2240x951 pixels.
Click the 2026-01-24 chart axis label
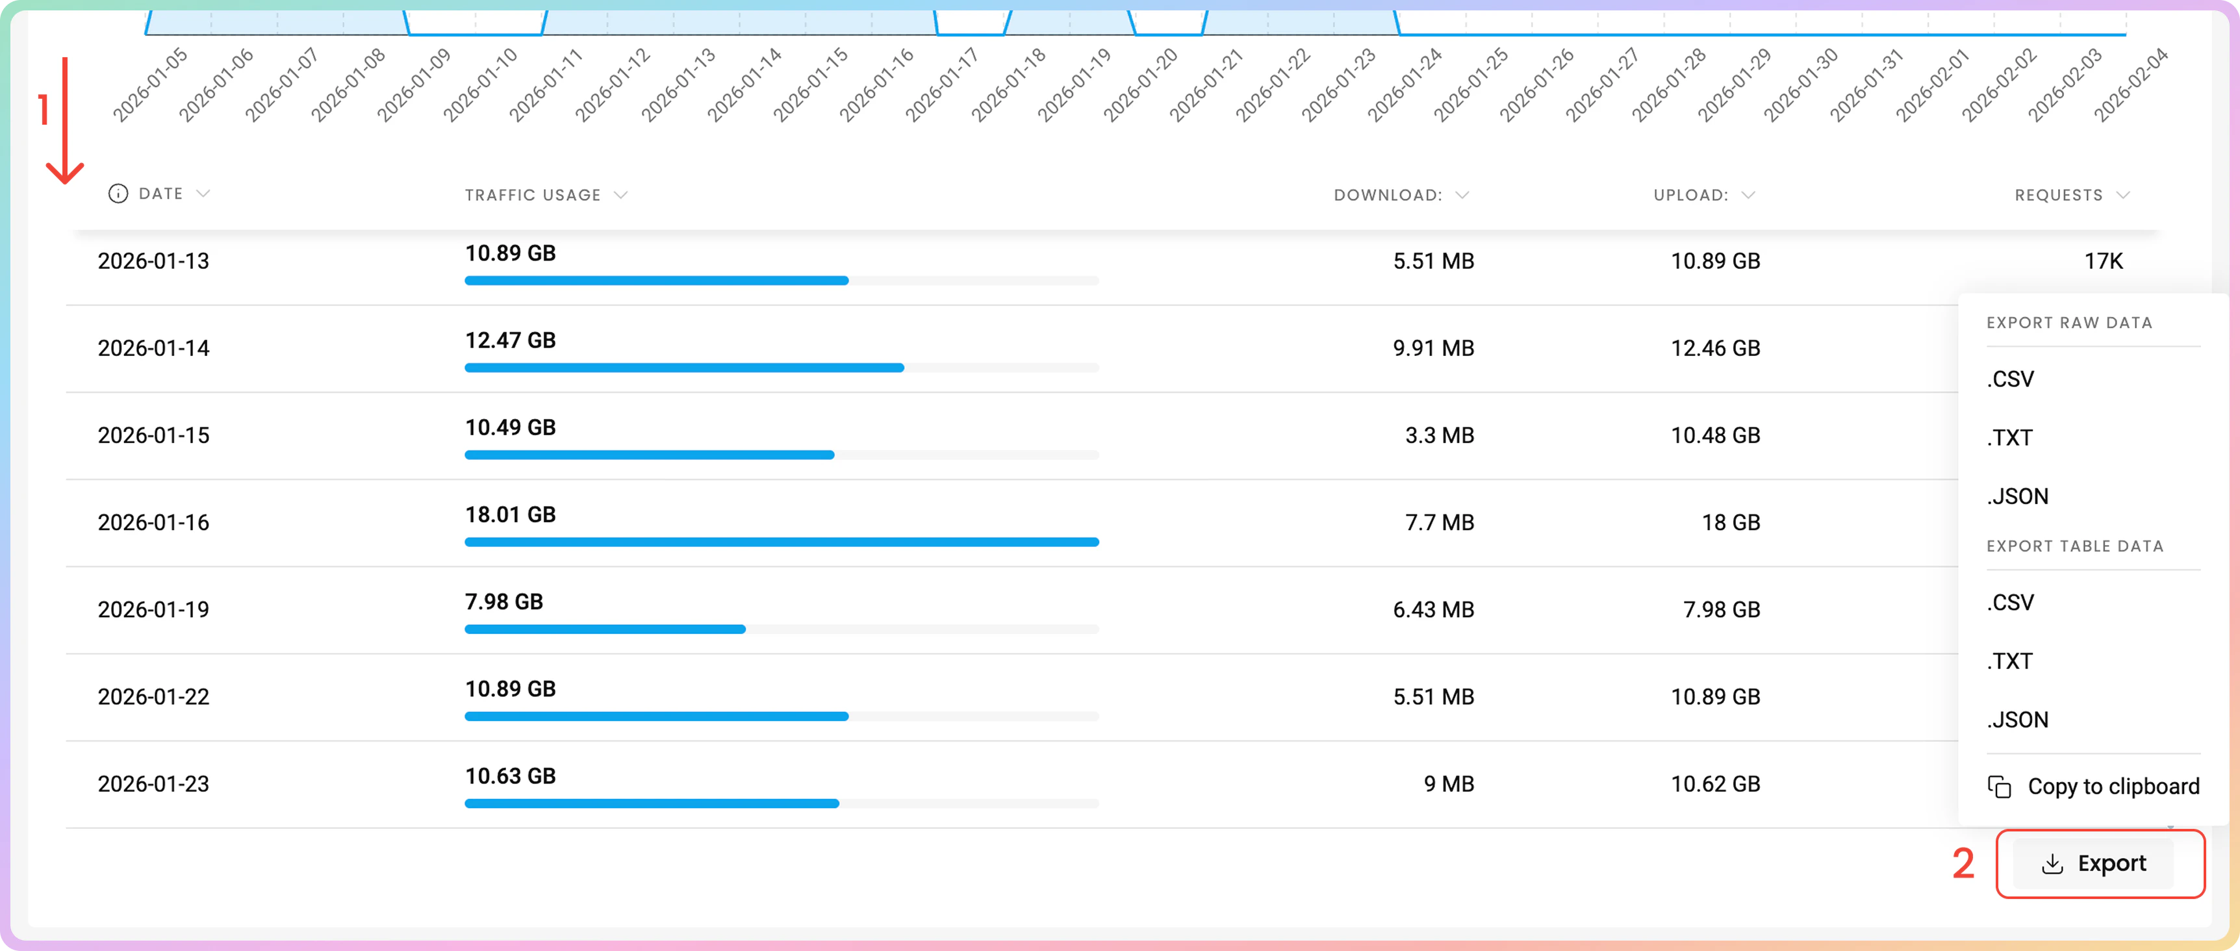(x=1405, y=85)
